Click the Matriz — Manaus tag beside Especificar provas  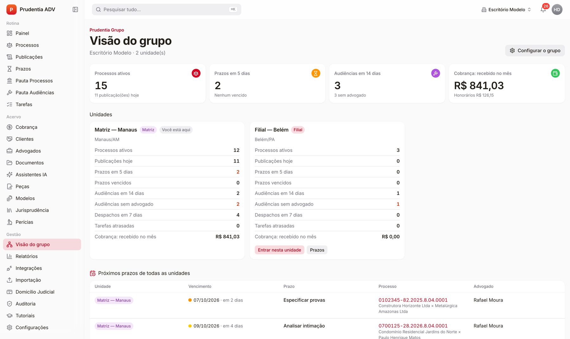click(114, 300)
